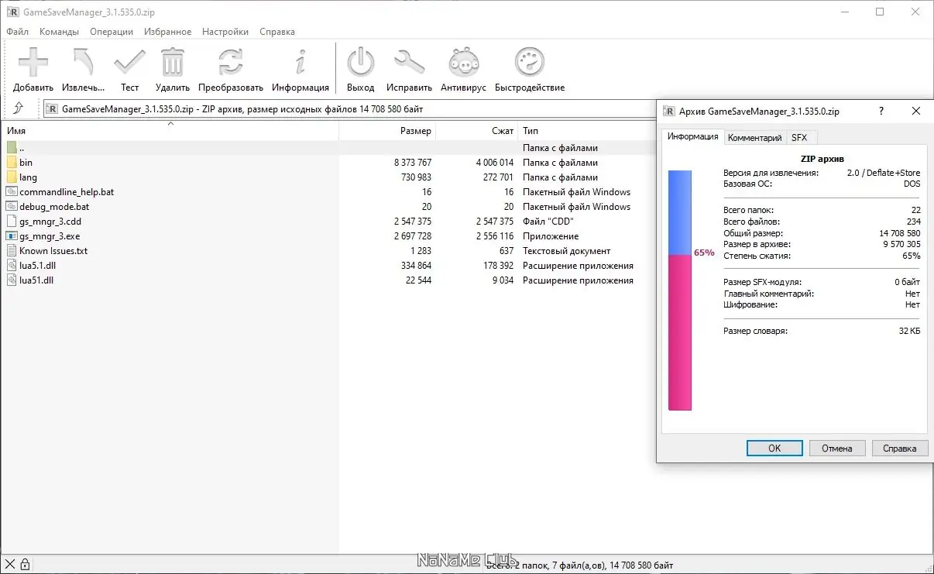Click the 65% compression ratio bar
The width and height of the screenshot is (934, 574).
(680, 287)
